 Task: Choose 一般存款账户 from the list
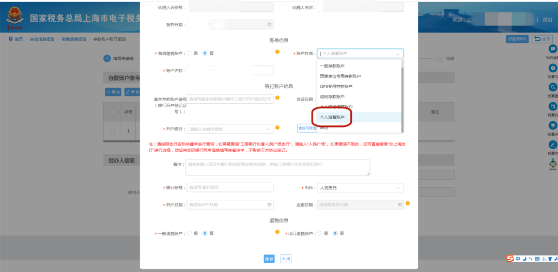coord(359,66)
